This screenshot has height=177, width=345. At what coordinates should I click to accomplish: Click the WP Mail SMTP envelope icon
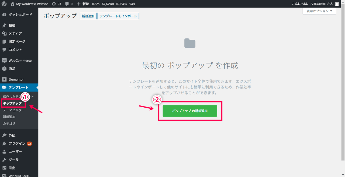(x=4, y=176)
